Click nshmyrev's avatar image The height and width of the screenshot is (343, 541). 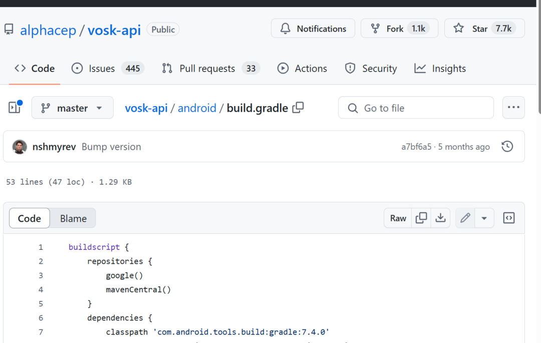pyautogui.click(x=20, y=147)
